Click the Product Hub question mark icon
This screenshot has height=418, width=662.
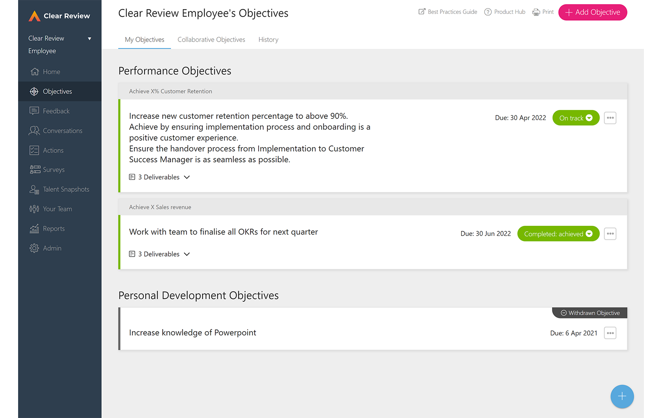[488, 12]
